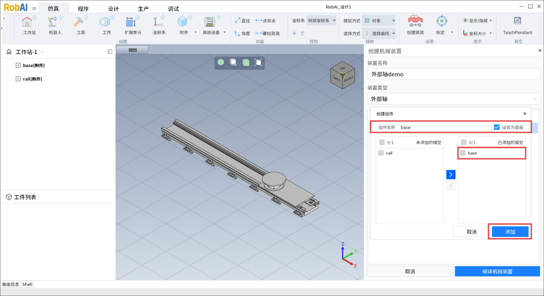Collapse the left panel via sidebar icon

pos(110,52)
